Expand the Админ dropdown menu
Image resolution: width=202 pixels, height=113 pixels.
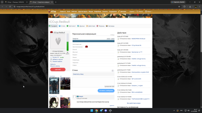[132, 12]
